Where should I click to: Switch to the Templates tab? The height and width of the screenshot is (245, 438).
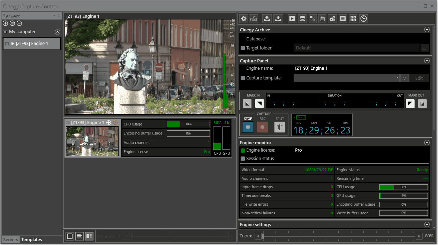(x=31, y=240)
